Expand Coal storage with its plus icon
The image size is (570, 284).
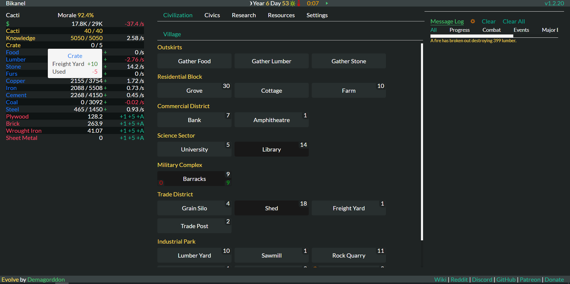[x=105, y=102]
